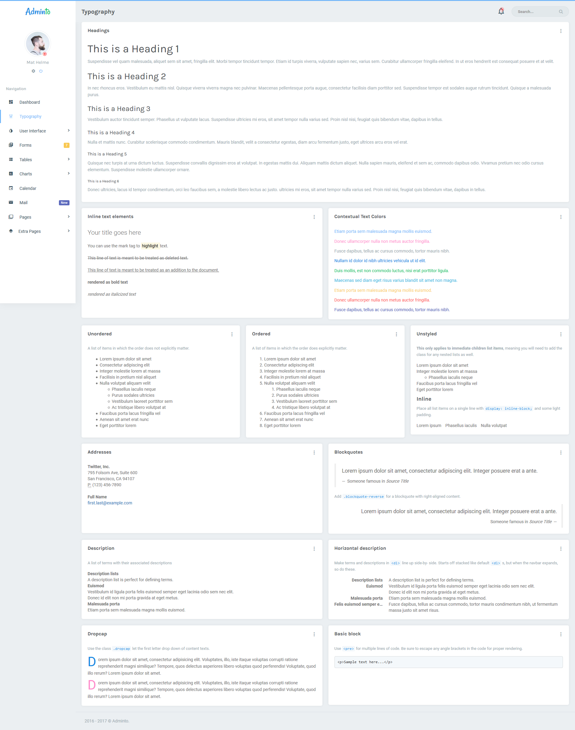Click the Forms icon in the navigation
Viewport: 575px width, 730px height.
click(x=11, y=145)
